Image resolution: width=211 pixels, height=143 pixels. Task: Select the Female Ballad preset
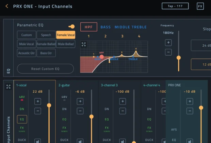point(46,44)
